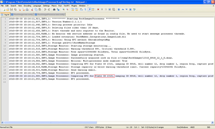This screenshot has height=129, width=215.
Task: Close current document via menu bar X
Action: (x=213, y=6)
